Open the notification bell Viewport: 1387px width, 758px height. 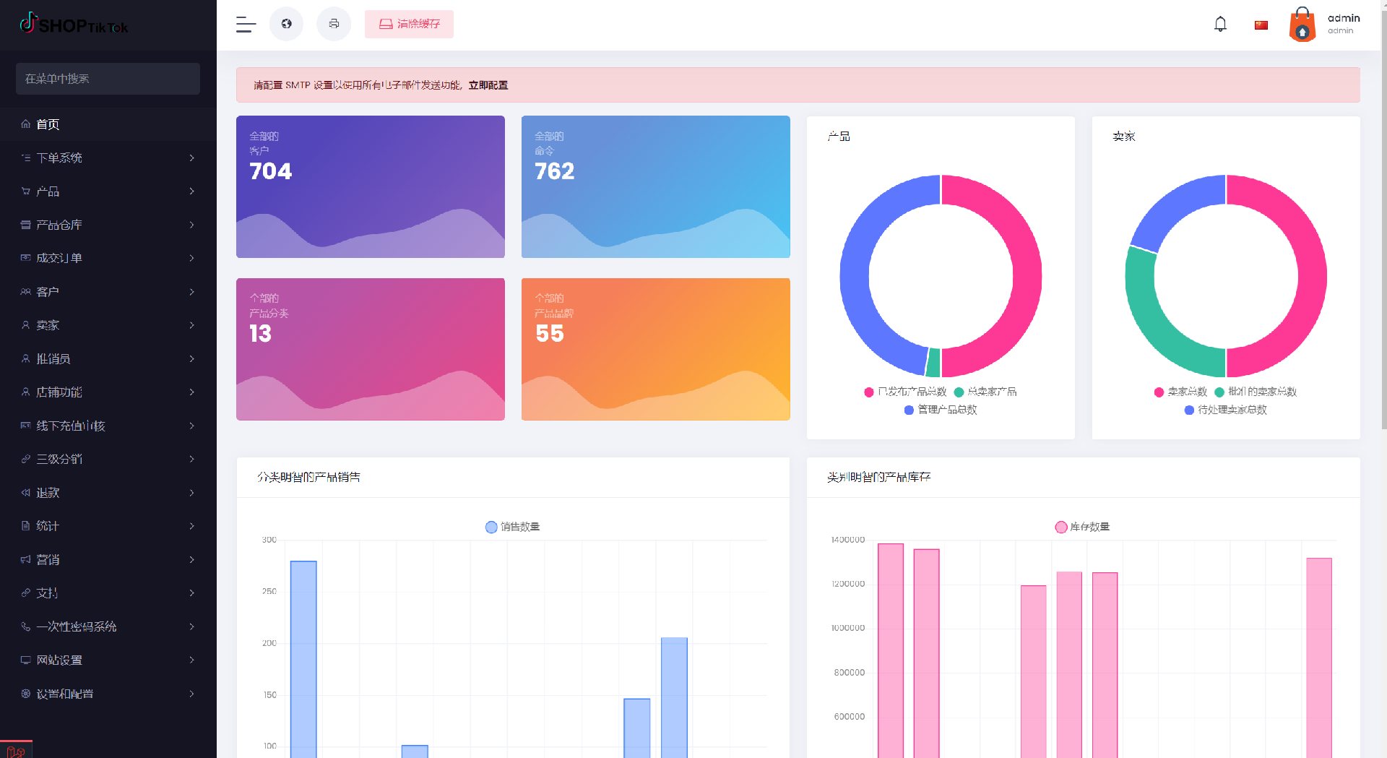(x=1220, y=25)
